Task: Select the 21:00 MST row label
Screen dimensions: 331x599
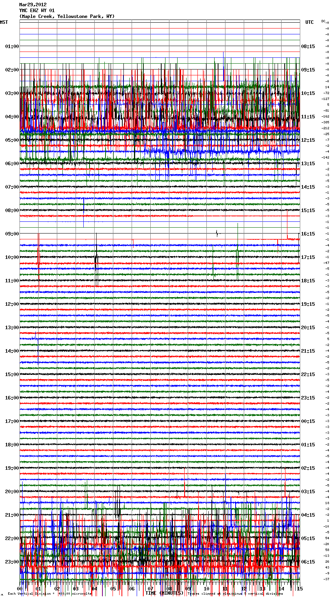Action: pos(12,515)
